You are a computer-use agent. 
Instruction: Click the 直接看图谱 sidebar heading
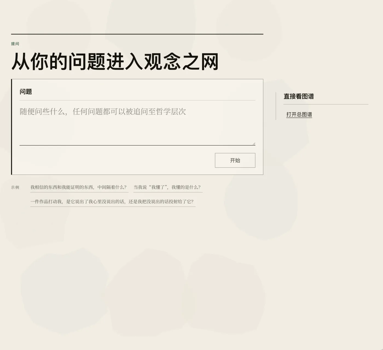click(x=298, y=96)
